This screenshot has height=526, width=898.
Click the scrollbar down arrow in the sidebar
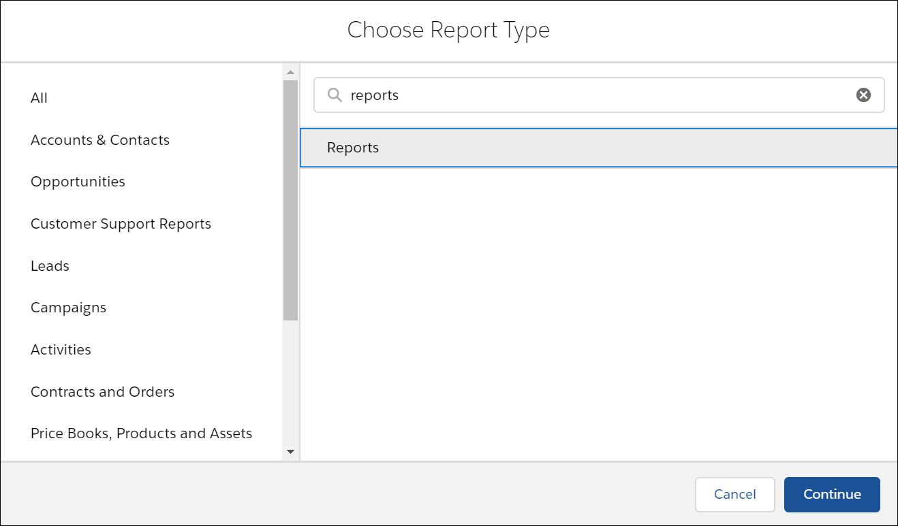(290, 451)
